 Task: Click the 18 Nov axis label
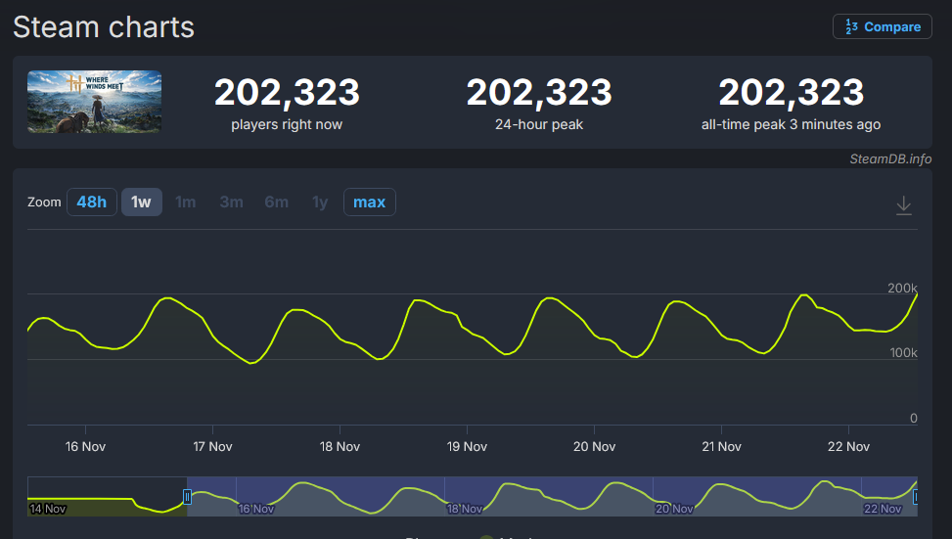[x=340, y=447]
